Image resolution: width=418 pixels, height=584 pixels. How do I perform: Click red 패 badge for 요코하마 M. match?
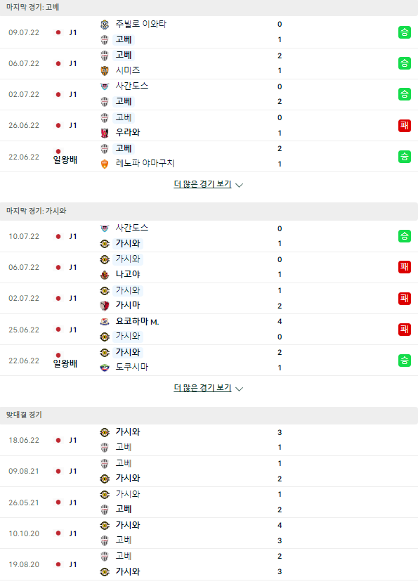click(x=404, y=329)
